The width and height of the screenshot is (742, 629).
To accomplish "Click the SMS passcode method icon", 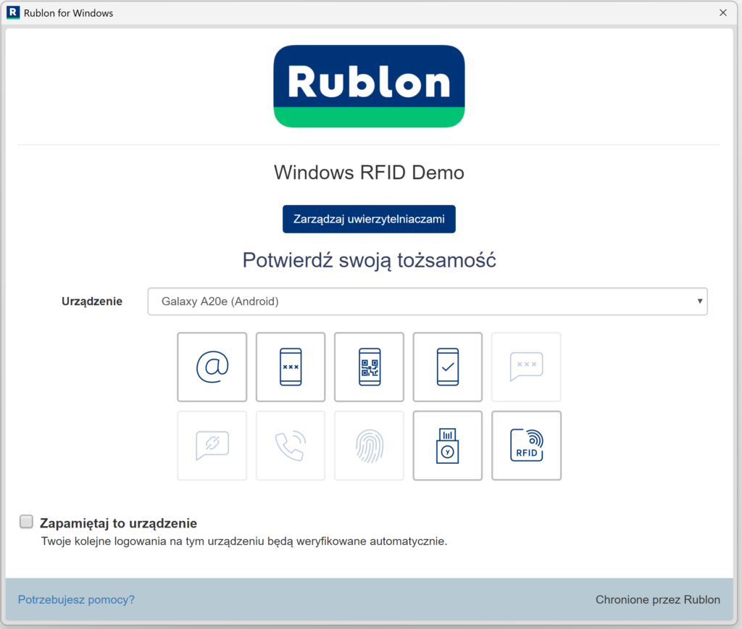I will (526, 367).
